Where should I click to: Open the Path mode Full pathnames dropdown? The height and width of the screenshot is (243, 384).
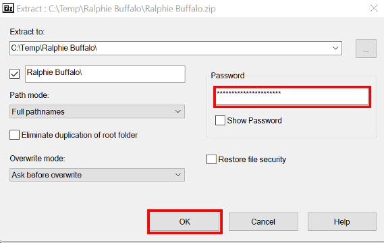[x=97, y=111]
